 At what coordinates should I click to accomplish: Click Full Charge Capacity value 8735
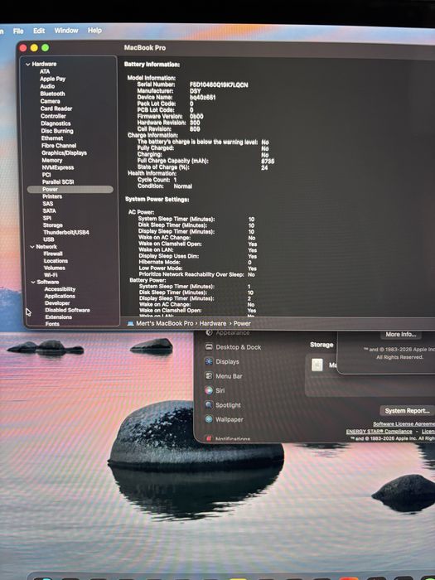tap(268, 162)
